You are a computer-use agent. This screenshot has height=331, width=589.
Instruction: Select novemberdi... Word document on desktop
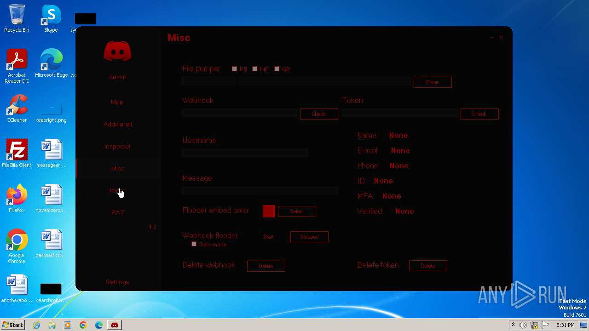tap(51, 199)
